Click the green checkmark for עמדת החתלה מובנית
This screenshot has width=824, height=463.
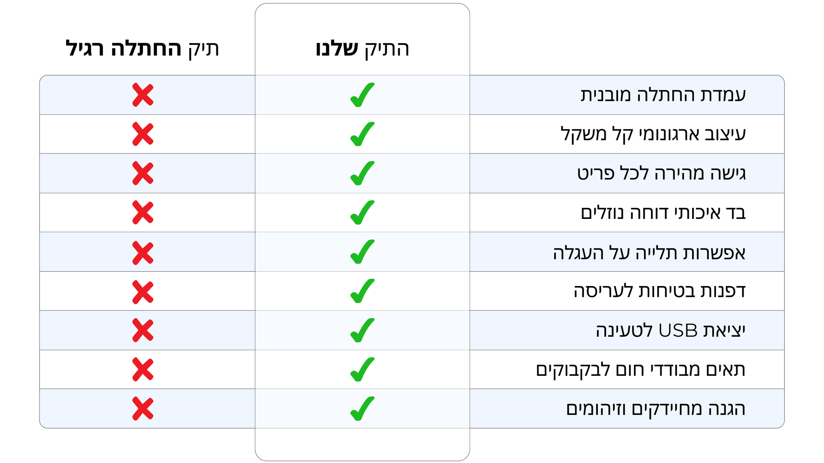tap(362, 95)
